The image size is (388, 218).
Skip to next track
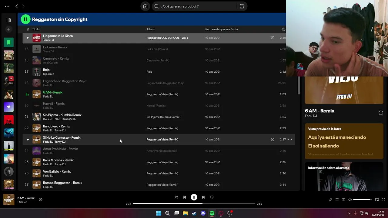[x=204, y=197]
